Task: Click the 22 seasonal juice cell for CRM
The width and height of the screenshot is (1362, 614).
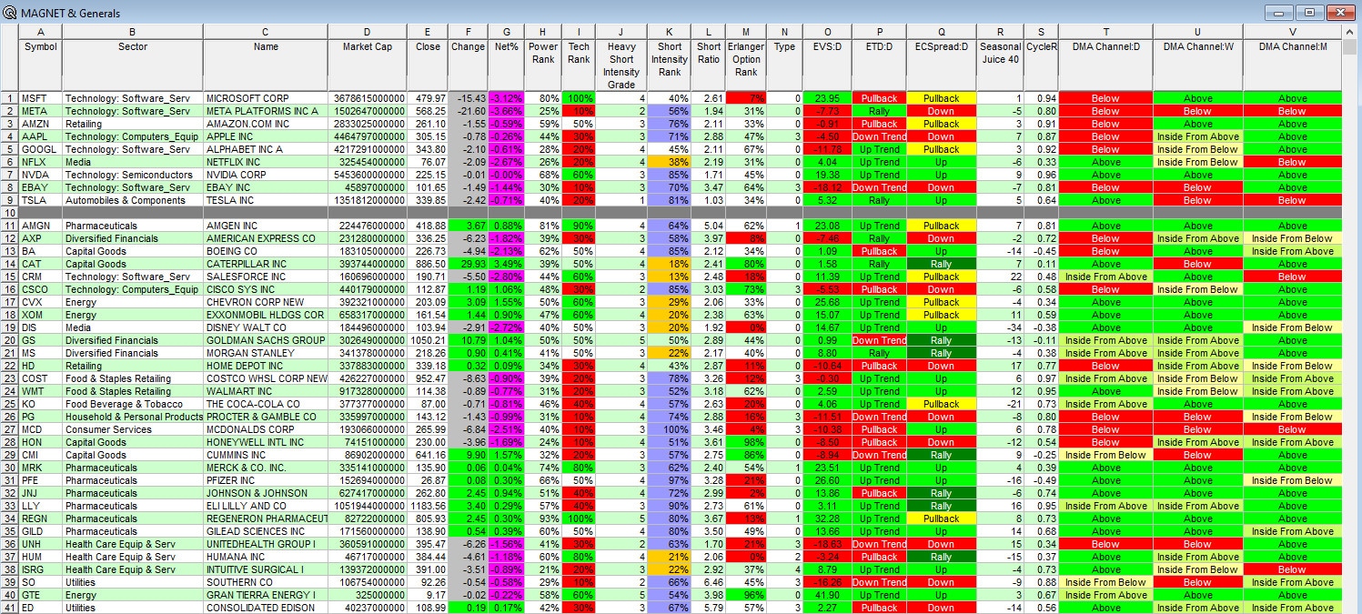Action: click(1001, 276)
